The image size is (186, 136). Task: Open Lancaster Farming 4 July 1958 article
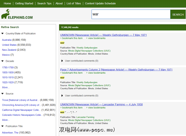(x=101, y=104)
